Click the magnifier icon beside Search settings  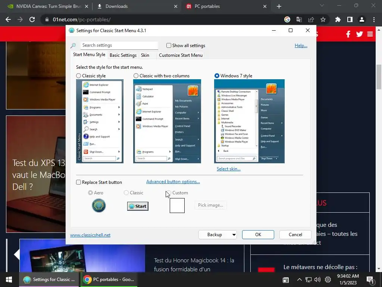(x=73, y=45)
